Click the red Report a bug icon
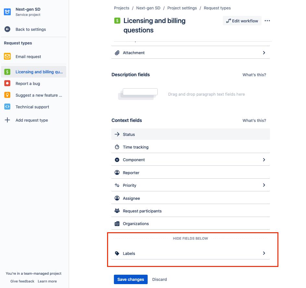This screenshot has height=288, width=306. click(7, 83)
